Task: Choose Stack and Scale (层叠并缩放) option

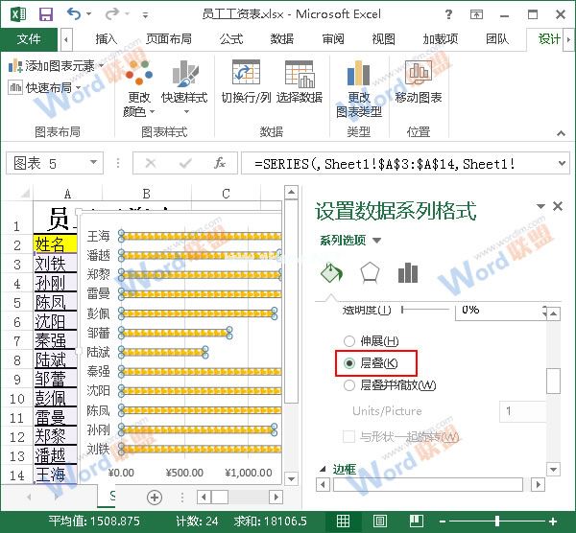Action: [x=350, y=385]
